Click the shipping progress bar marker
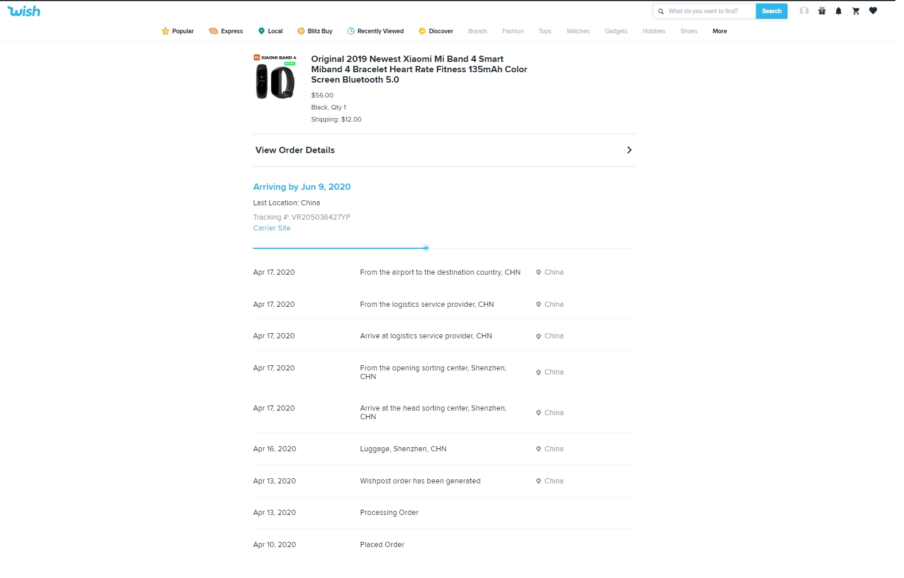 point(426,248)
